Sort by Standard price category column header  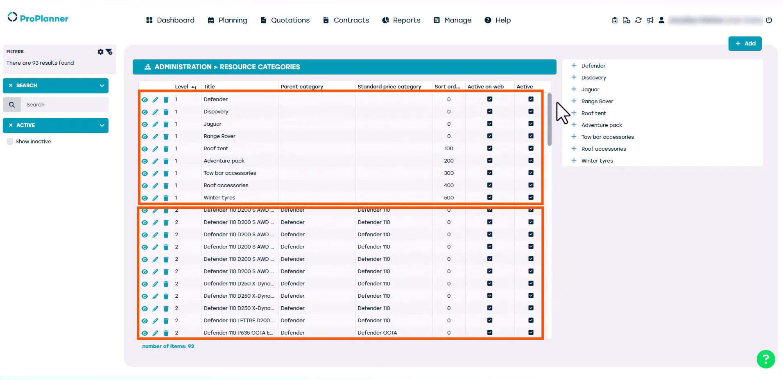[x=389, y=86]
